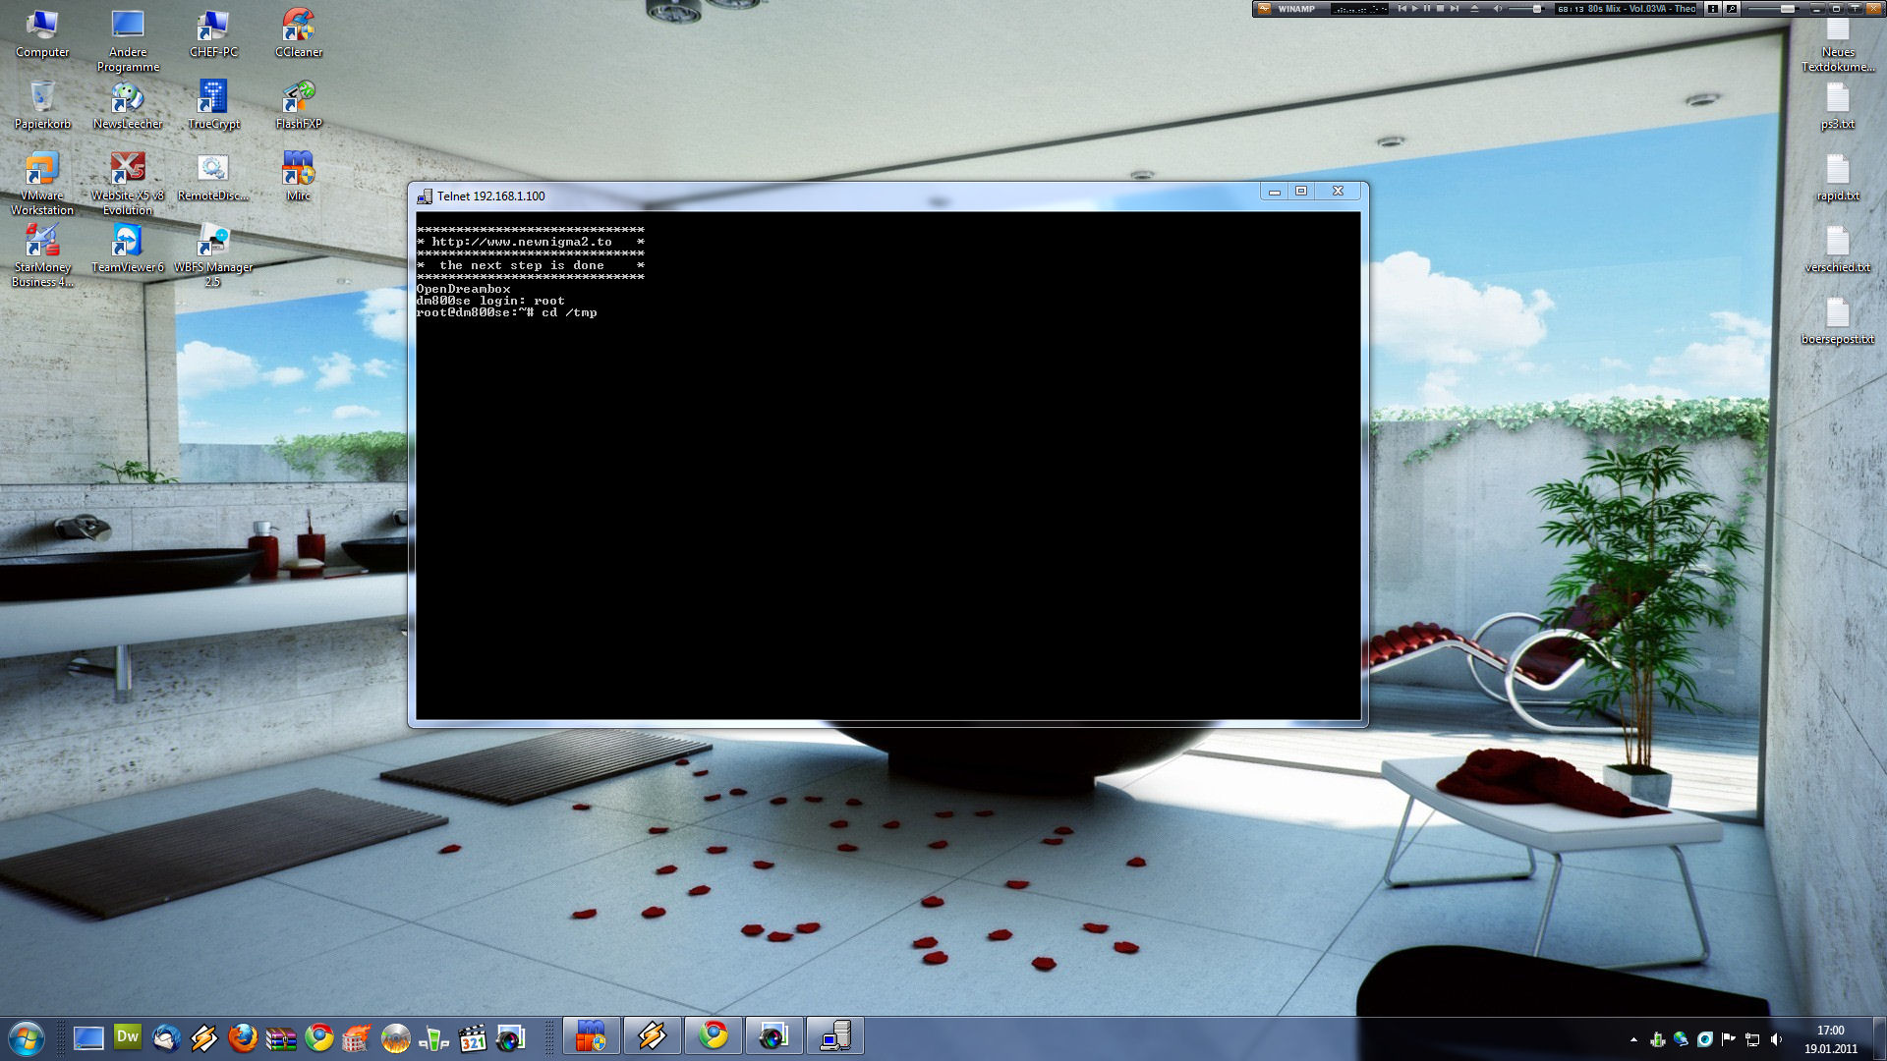Expand hidden system tray icons arrow
Viewport: 1887px width, 1061px height.
tap(1633, 1039)
